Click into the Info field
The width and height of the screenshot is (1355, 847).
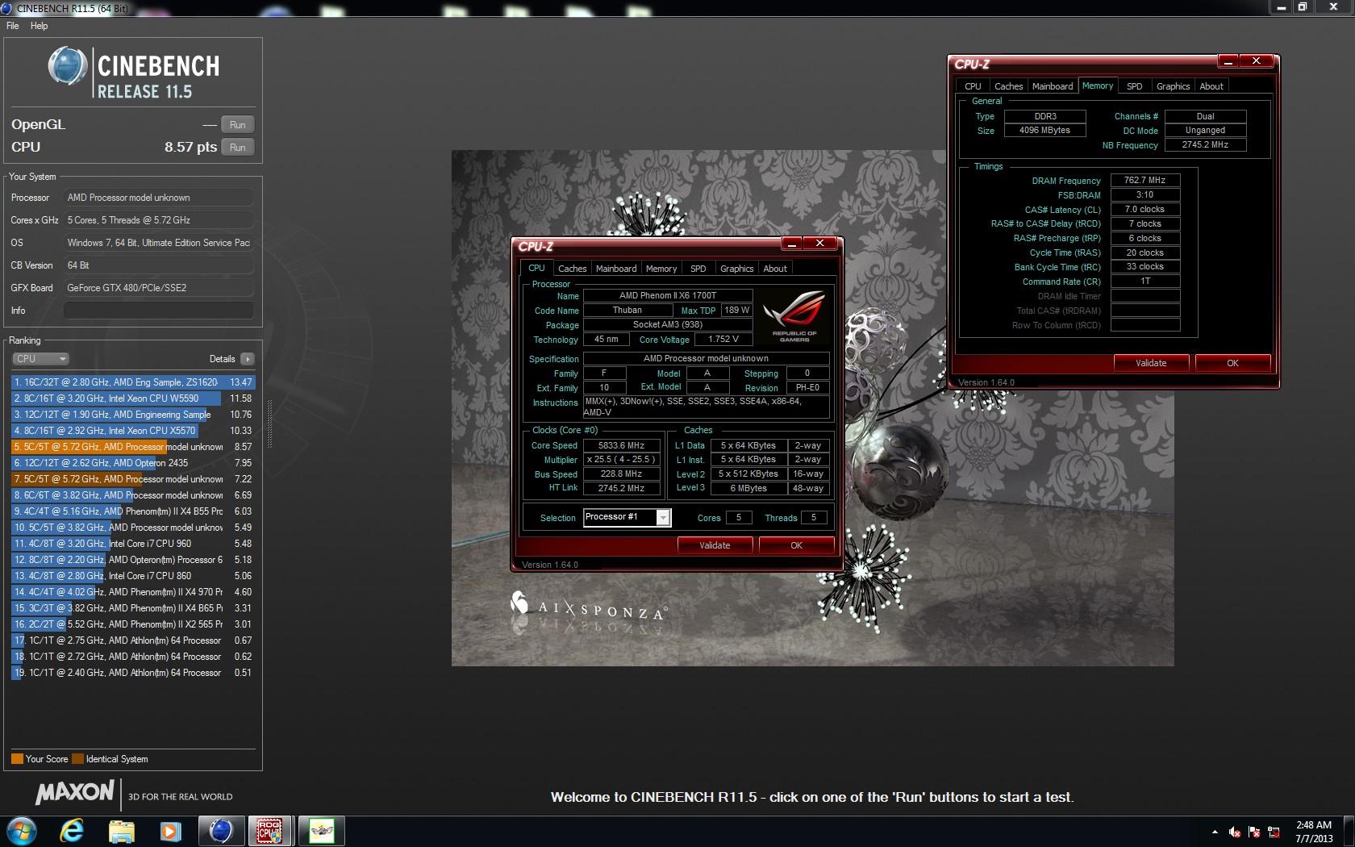(158, 311)
